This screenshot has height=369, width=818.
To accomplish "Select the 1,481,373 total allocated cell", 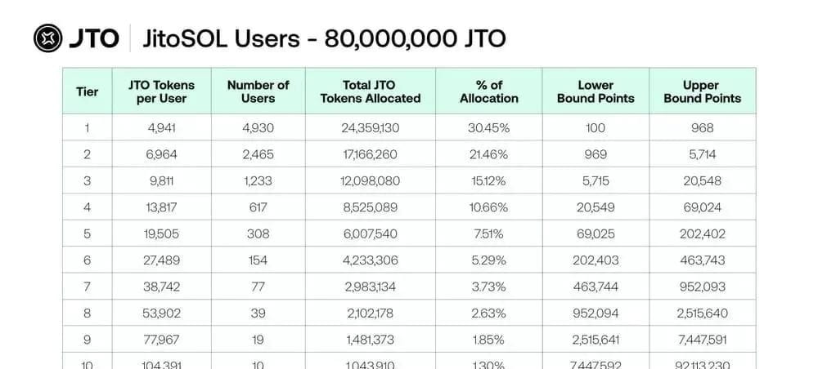I will point(371,340).
